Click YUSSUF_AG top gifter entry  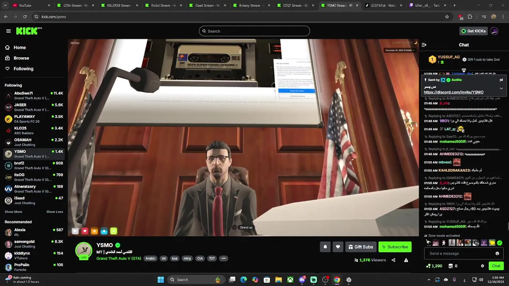point(444,60)
